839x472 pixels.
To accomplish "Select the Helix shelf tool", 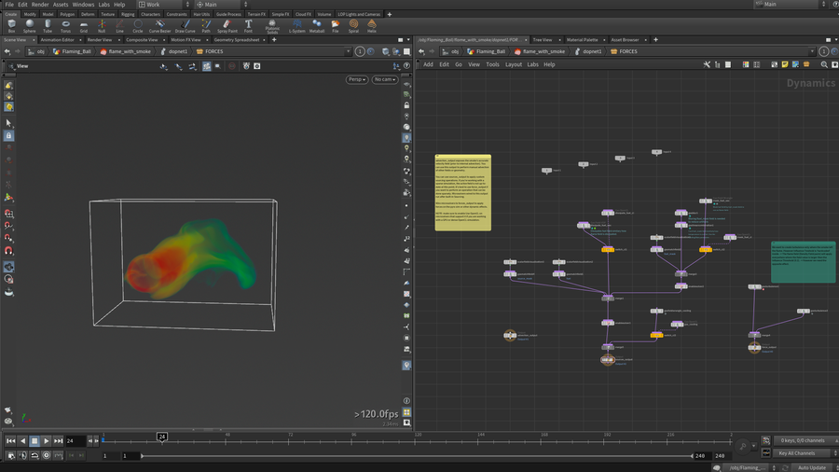I will [371, 26].
